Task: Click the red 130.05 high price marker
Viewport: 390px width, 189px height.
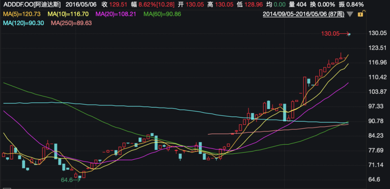Action: point(330,34)
